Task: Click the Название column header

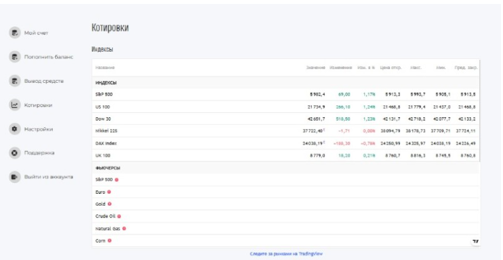Action: [x=105, y=68]
